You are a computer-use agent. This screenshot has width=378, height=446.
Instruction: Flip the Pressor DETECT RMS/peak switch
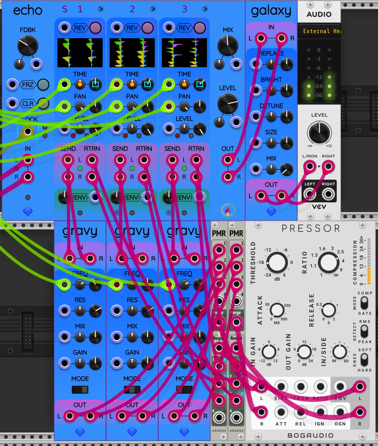364,331
